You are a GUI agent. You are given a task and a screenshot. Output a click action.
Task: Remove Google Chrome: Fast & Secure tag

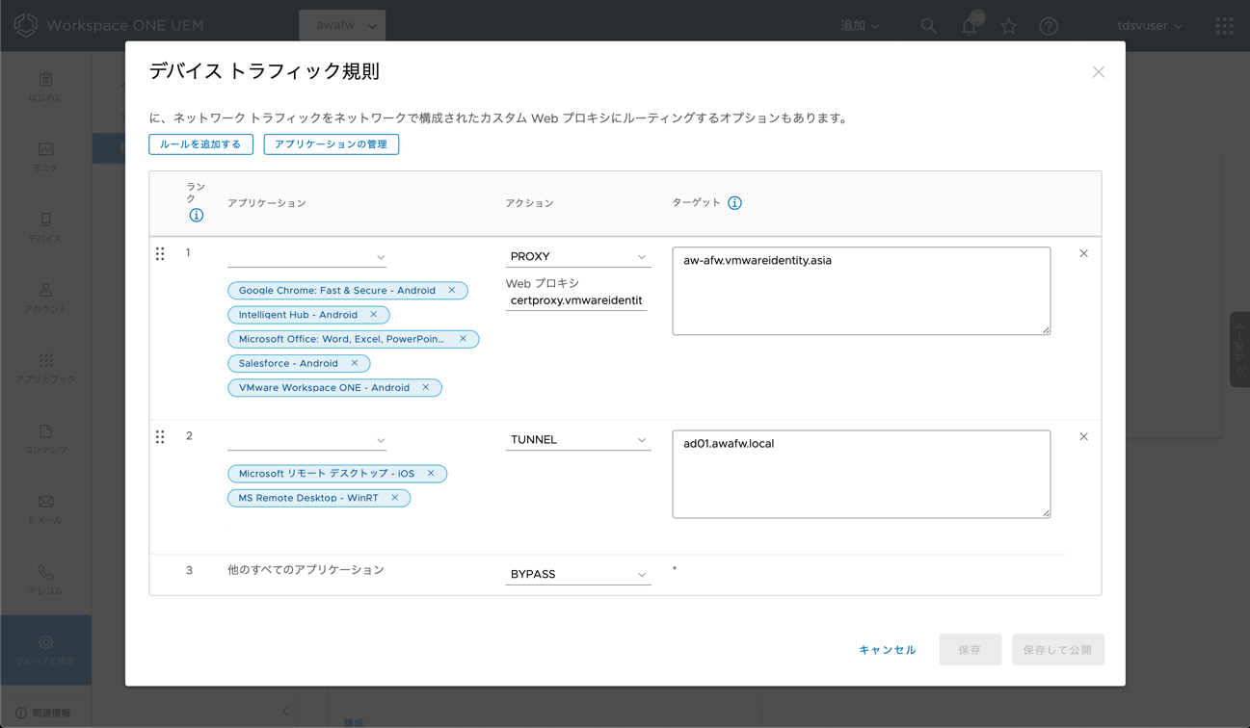tap(451, 290)
